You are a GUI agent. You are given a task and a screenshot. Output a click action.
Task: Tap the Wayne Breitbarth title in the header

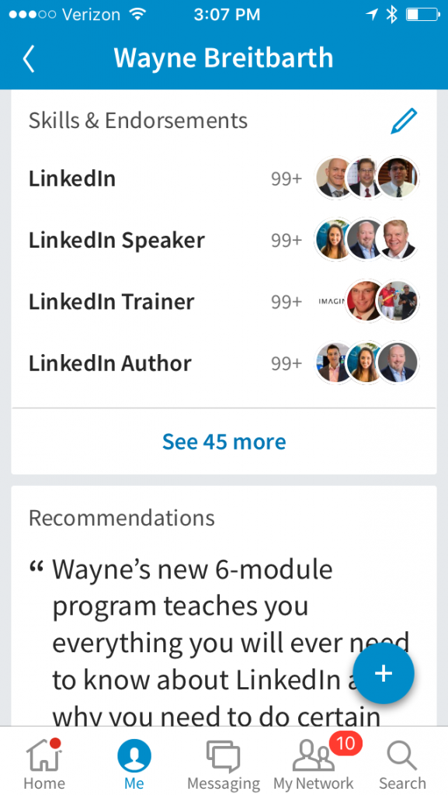click(x=224, y=58)
